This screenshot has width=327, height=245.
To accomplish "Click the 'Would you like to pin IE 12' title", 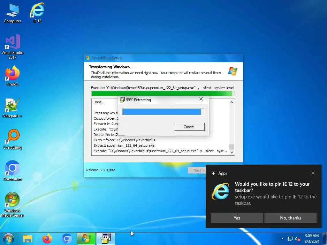I will [272, 187].
